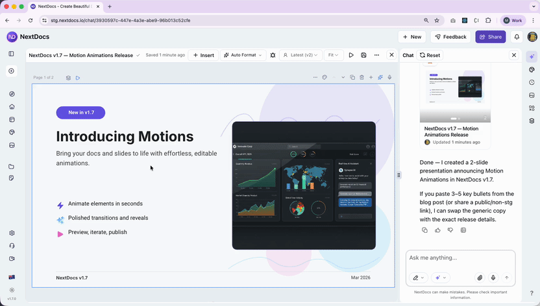Click the panel divider drag handle
This screenshot has height=306, width=540.
399,175
